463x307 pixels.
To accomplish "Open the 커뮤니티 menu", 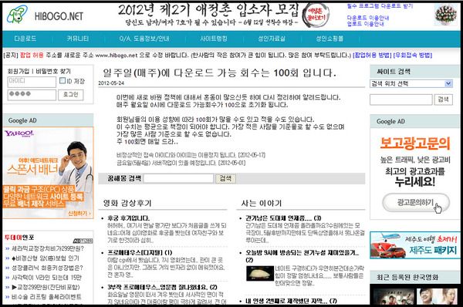I will coord(78,39).
